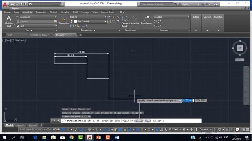This screenshot has height=141, width=252.
Task: Toggle Clean Screen icon in status bar
Action: pos(243,130)
